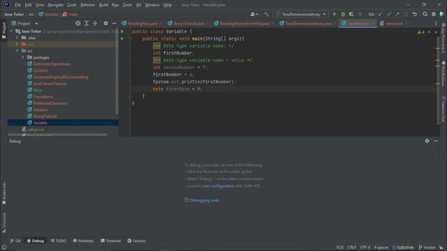Expand the packages folder
Screen dimensions: 447x251
click(x=23, y=57)
